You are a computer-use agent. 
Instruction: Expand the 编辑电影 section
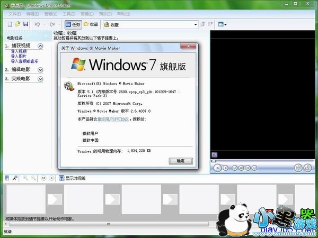40,70
